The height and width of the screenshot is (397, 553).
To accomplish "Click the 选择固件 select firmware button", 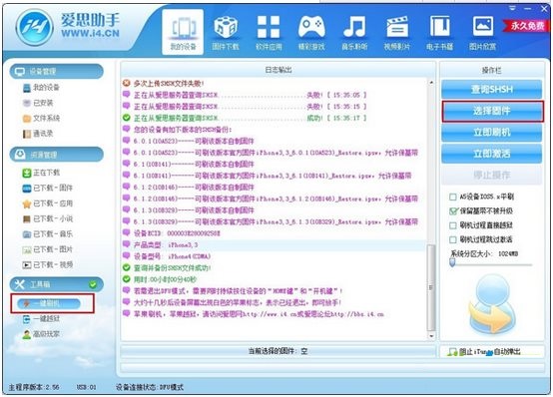I will coord(491,111).
